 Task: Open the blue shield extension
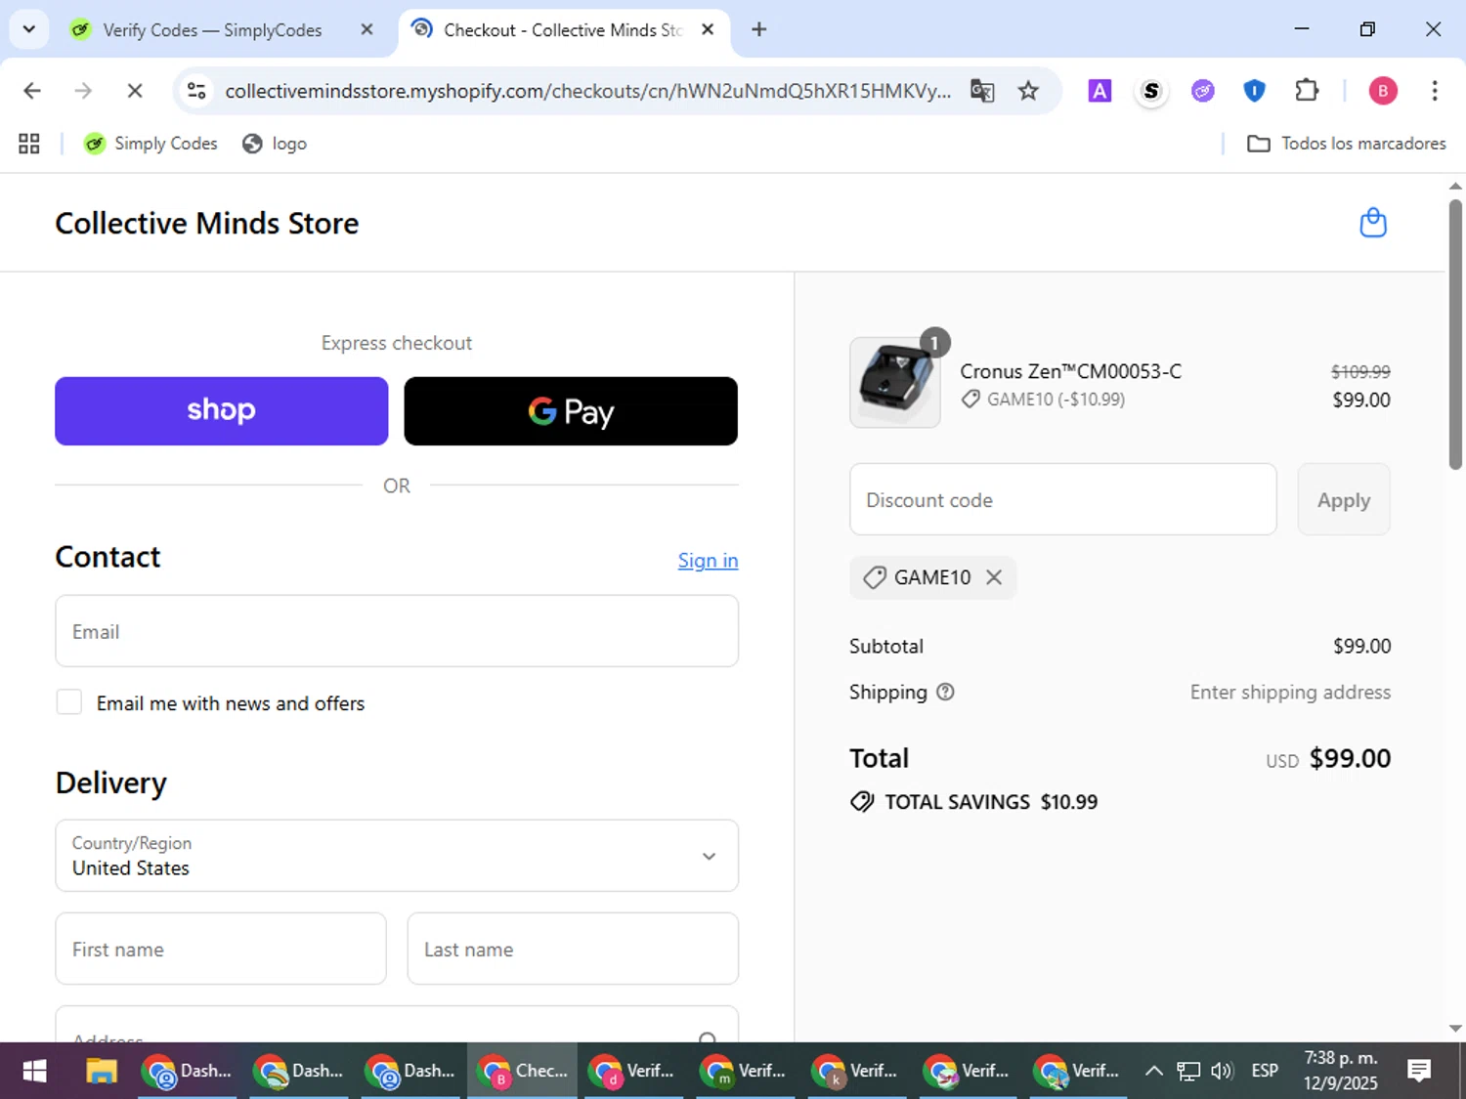pyautogui.click(x=1254, y=91)
